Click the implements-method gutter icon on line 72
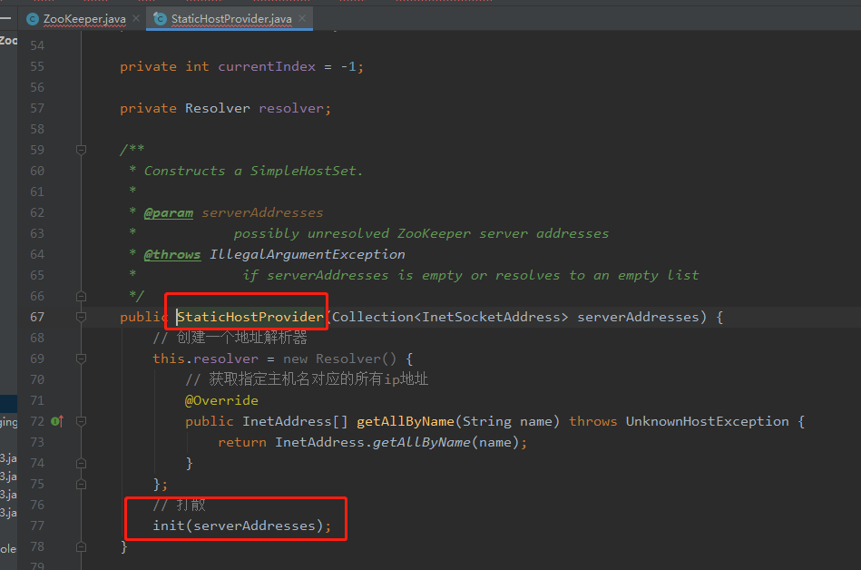861x570 pixels. [x=57, y=421]
